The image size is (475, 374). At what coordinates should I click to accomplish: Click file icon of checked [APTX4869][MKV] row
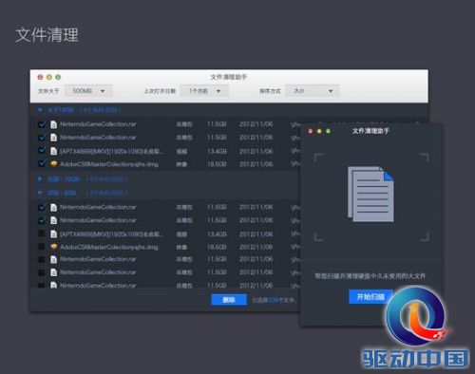coord(53,151)
